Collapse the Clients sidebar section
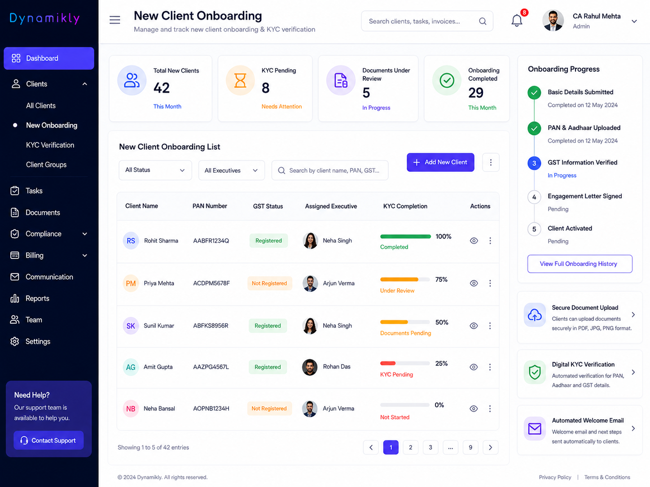 pos(85,84)
